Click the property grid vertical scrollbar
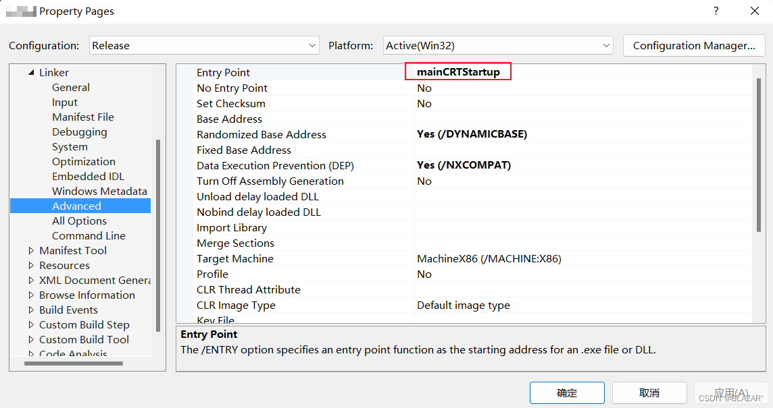 point(758,155)
